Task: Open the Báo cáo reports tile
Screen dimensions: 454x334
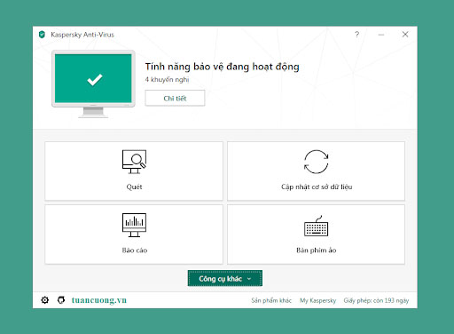Action: 134,235
